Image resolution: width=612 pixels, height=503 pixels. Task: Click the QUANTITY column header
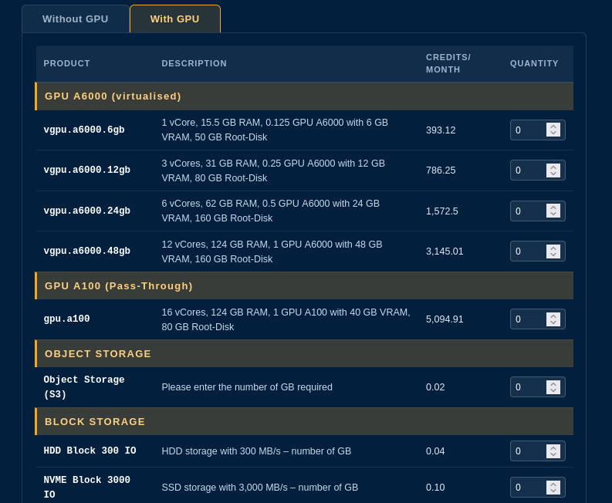[x=534, y=63]
